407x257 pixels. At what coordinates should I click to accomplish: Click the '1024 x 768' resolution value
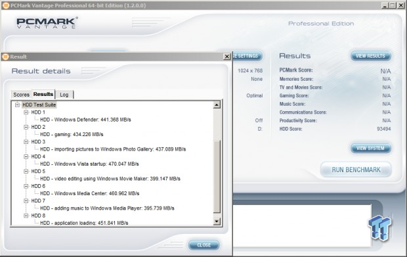(x=250, y=71)
